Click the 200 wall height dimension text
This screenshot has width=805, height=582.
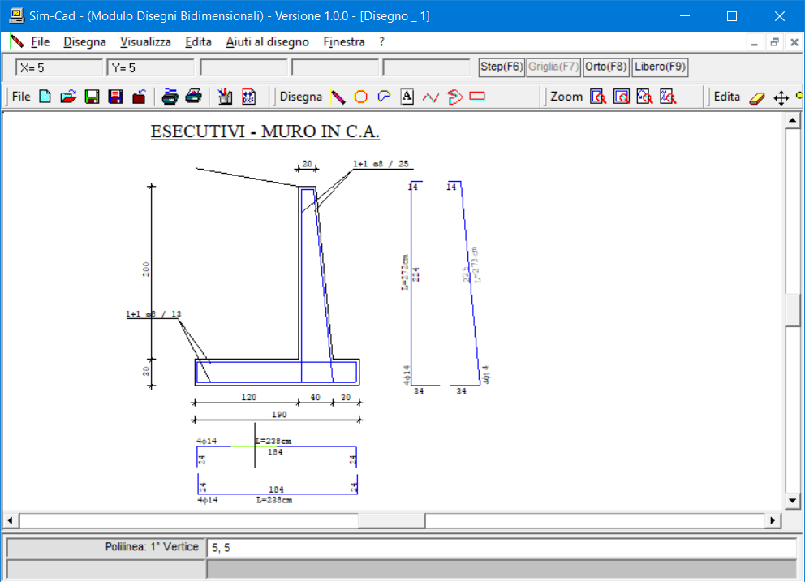[x=146, y=269]
